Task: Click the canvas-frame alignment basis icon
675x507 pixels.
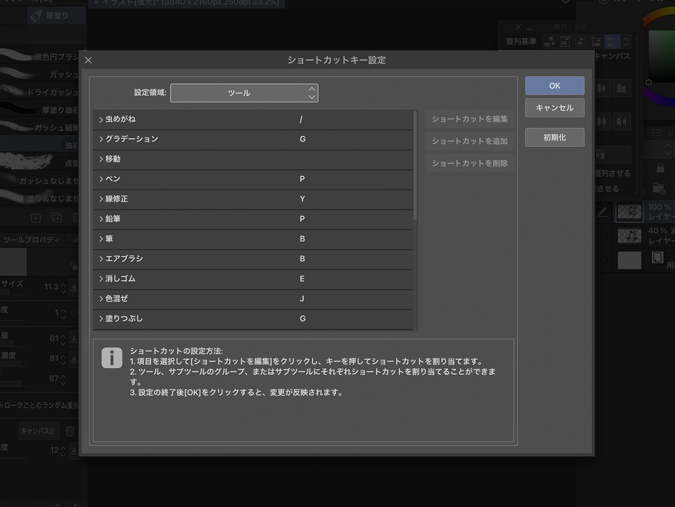Action: pos(565,41)
